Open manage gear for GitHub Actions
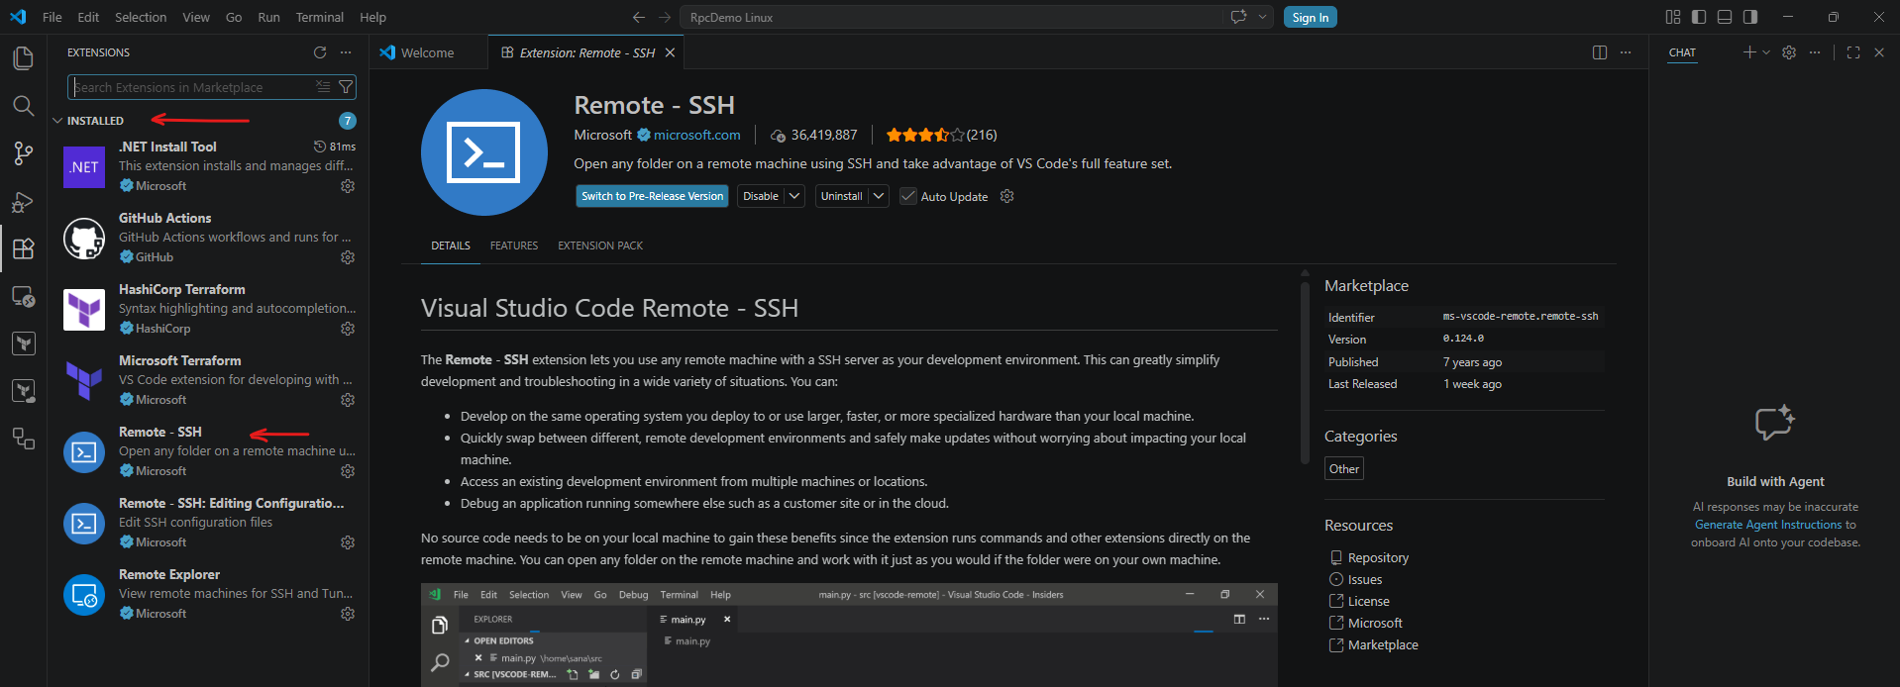This screenshot has width=1900, height=687. [348, 257]
